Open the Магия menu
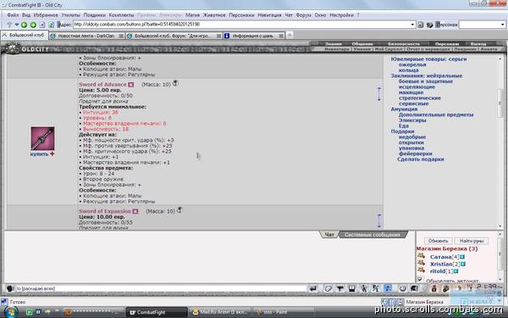This screenshot has width=508, height=318. [x=192, y=15]
